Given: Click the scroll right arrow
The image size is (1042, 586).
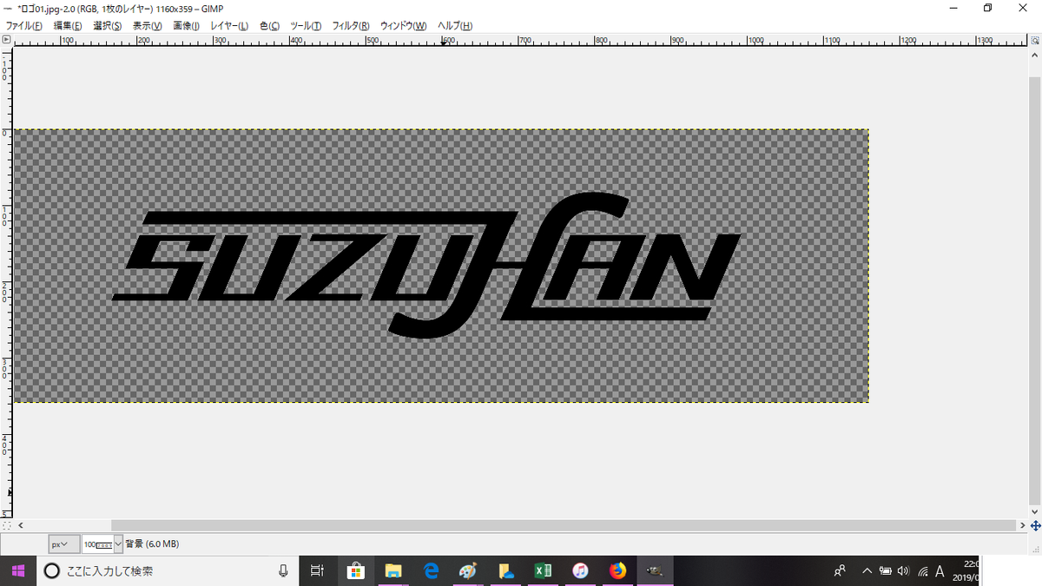Looking at the screenshot, I should [x=1023, y=525].
